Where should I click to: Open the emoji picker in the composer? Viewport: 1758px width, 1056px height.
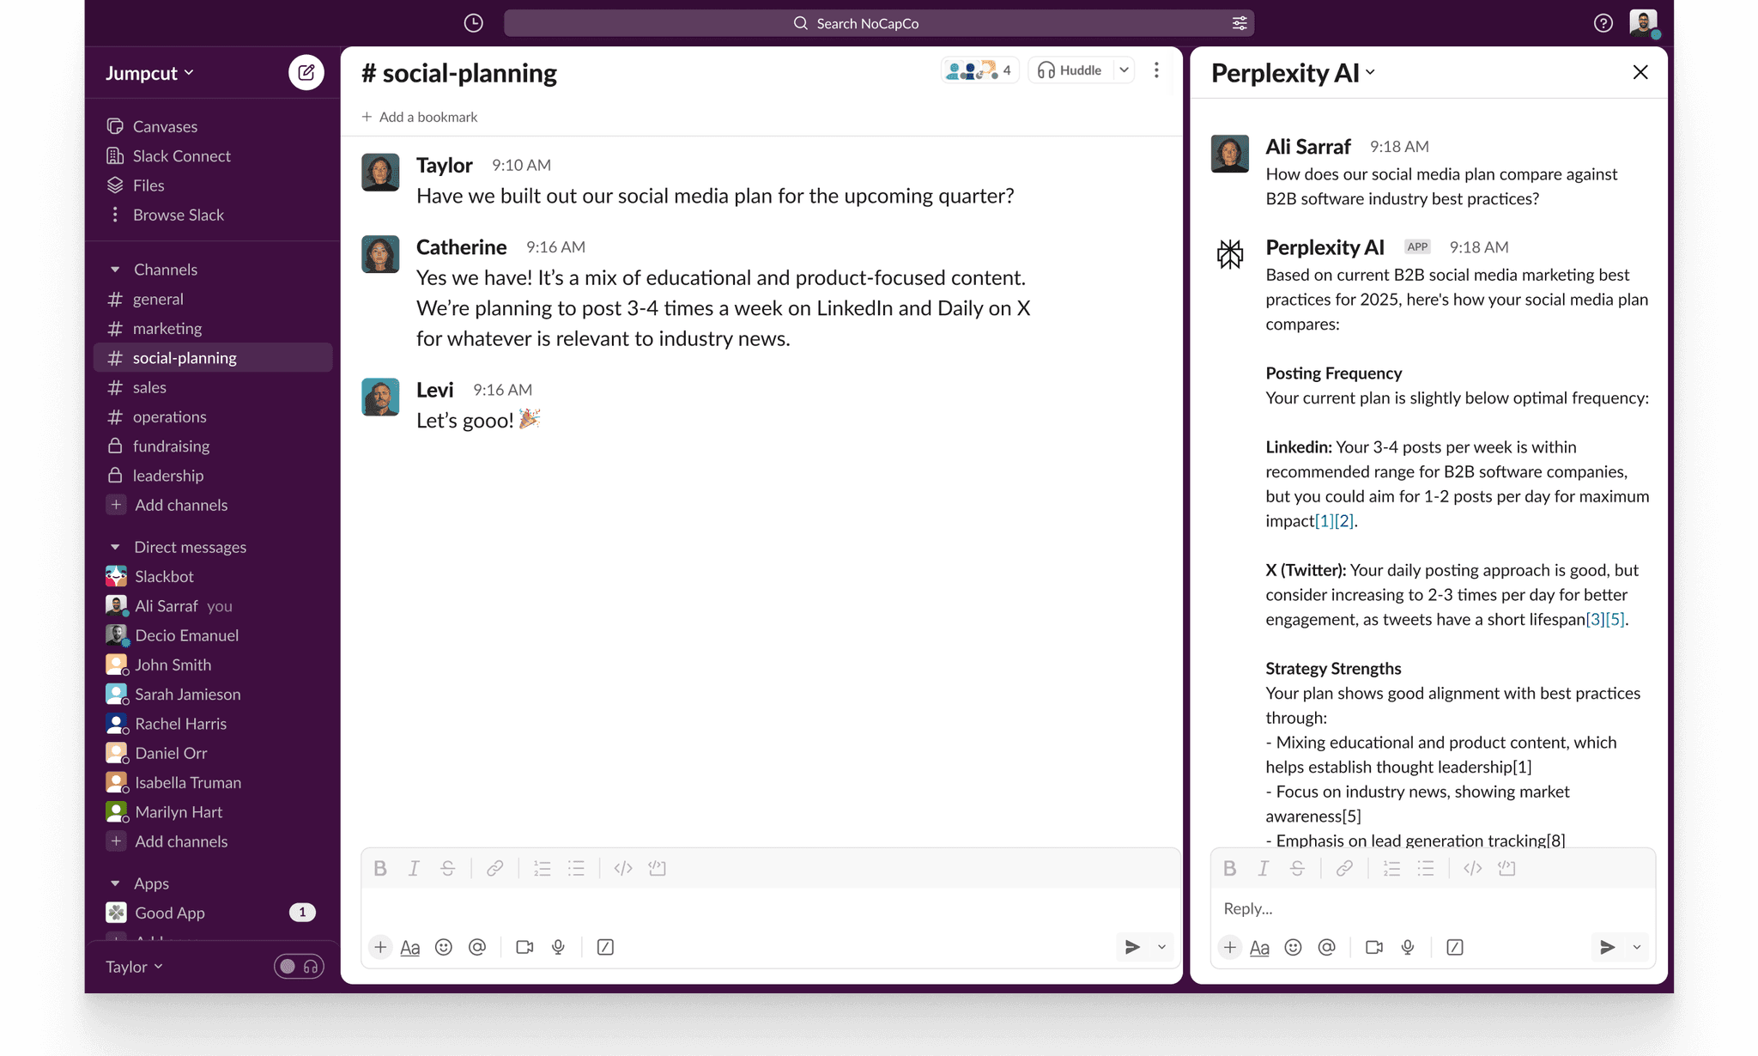[x=444, y=947]
